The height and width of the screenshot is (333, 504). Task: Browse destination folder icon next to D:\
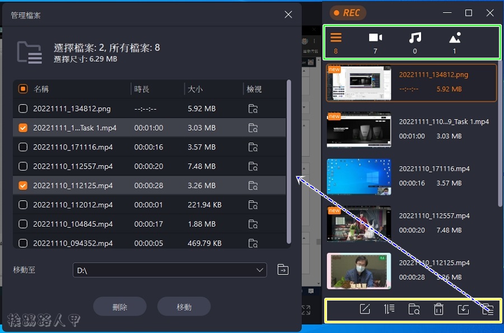point(283,270)
